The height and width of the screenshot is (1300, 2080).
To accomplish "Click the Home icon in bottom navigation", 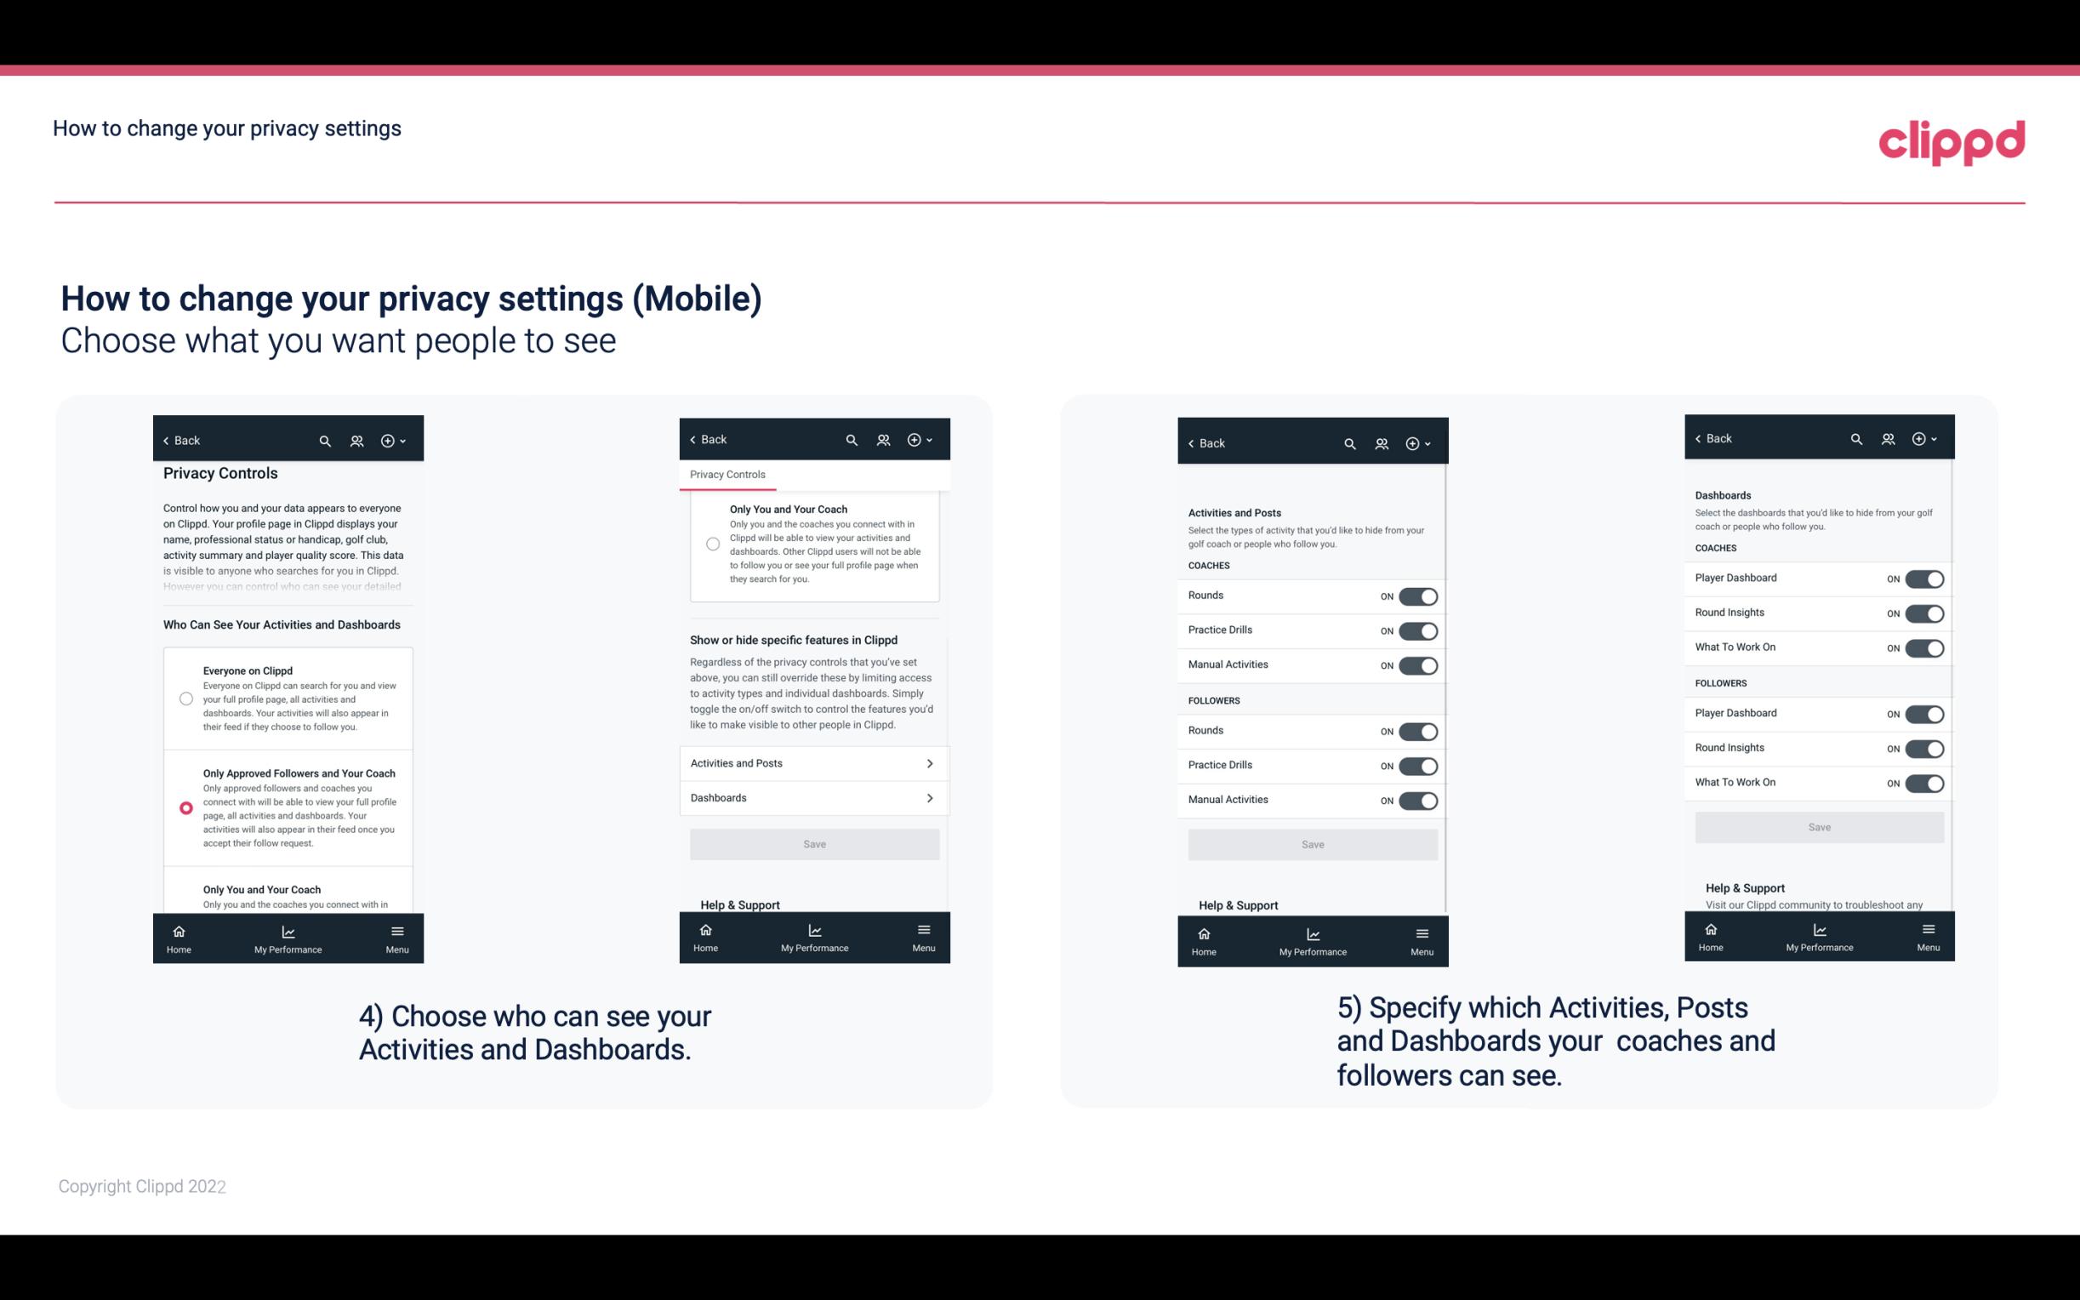I will point(178,930).
